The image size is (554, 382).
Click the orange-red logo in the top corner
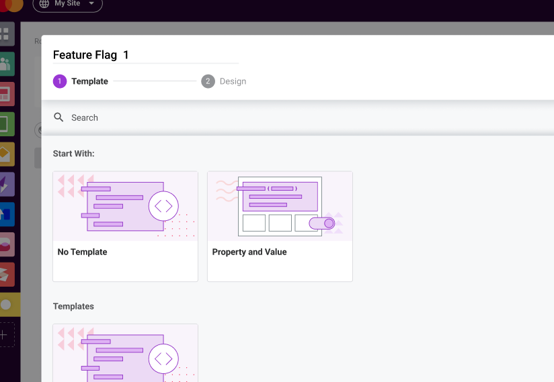(x=11, y=4)
